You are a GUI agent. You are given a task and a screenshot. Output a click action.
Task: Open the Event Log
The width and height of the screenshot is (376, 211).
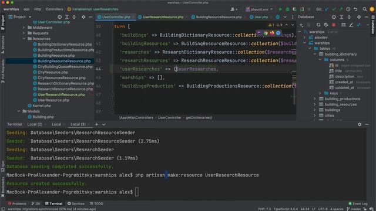[358, 203]
